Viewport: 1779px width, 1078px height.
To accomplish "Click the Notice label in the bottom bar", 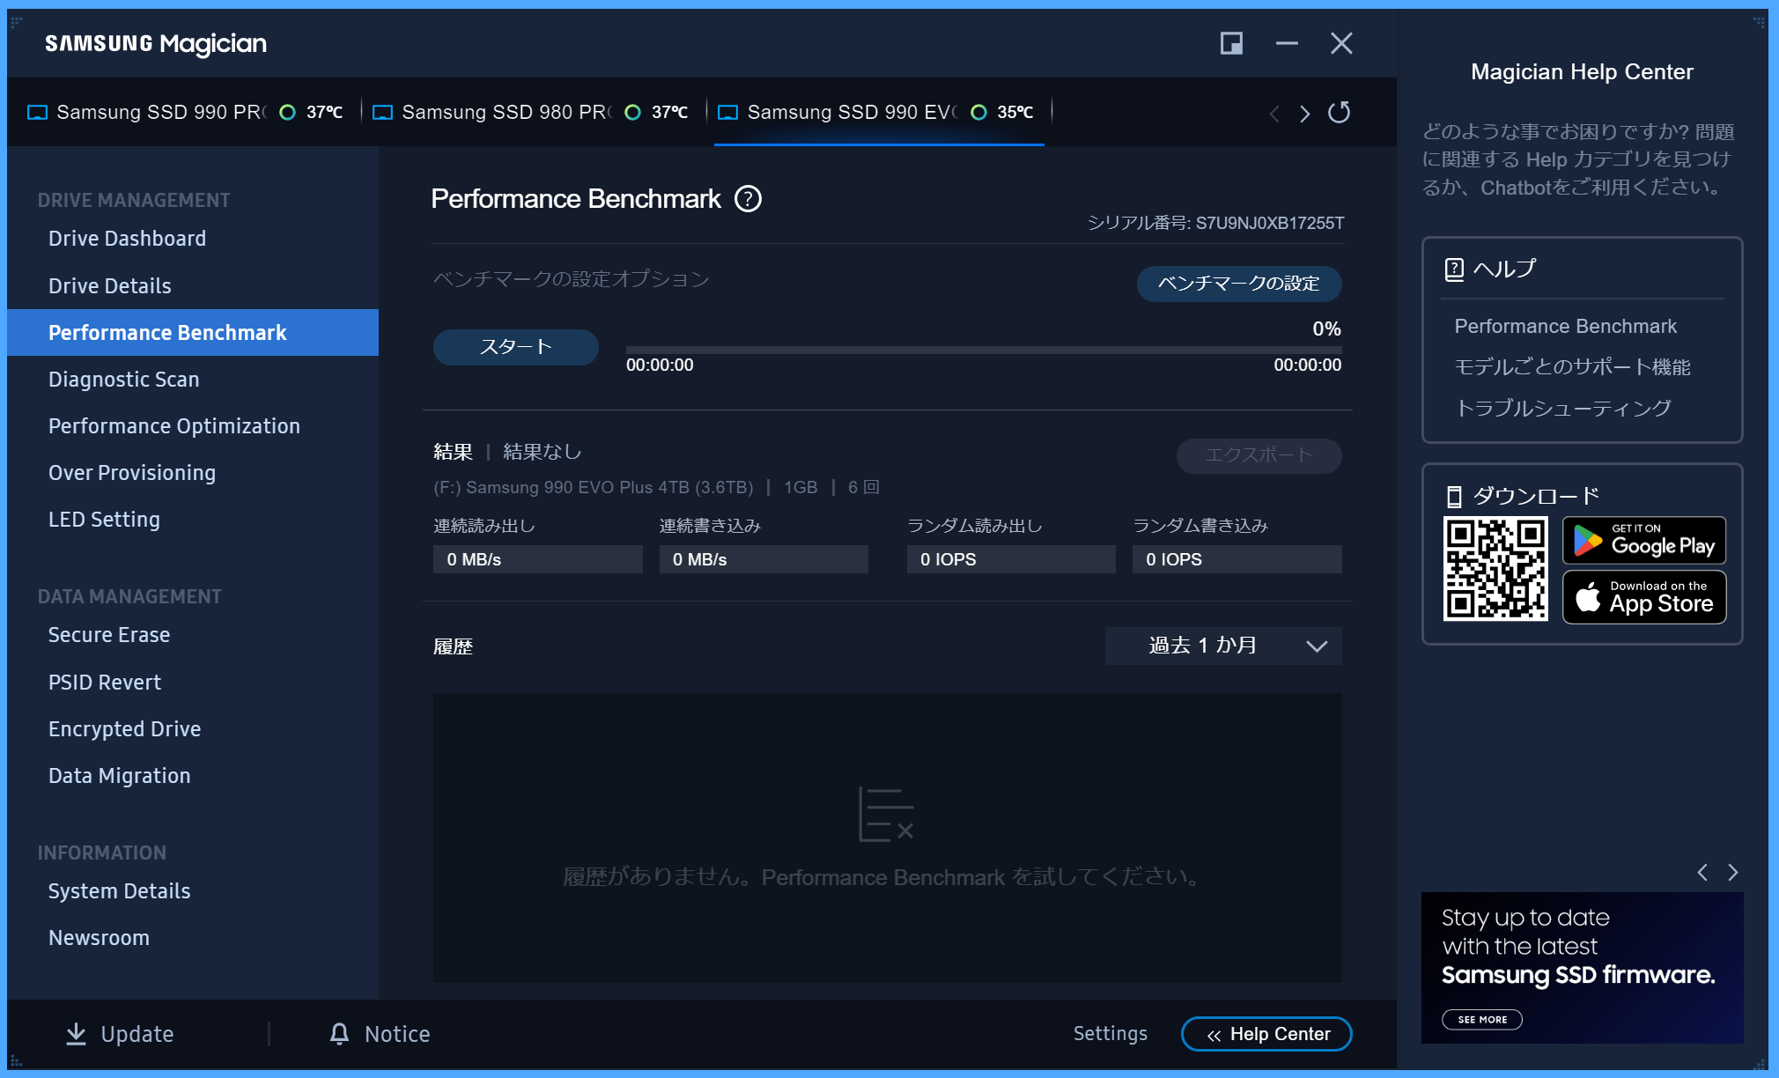I will pos(397,1034).
